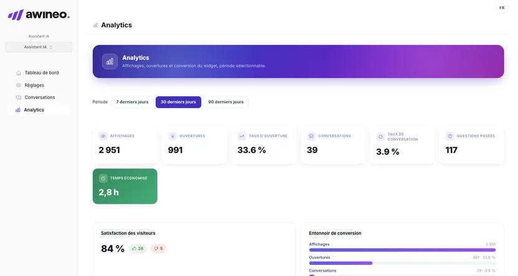Click the Entonnoir de conversion heading
Image resolution: width=518 pixels, height=276 pixels.
(x=335, y=233)
